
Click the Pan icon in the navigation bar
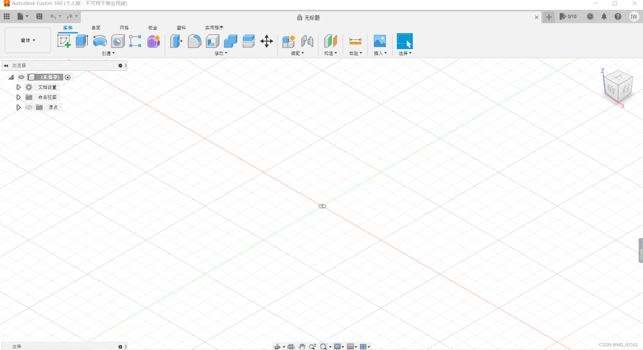pyautogui.click(x=302, y=346)
